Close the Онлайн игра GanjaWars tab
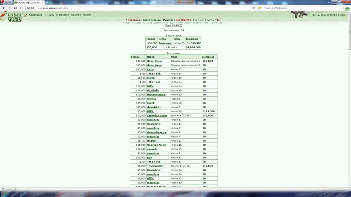Viewport: 351px width, 197px height. (x=43, y=3)
